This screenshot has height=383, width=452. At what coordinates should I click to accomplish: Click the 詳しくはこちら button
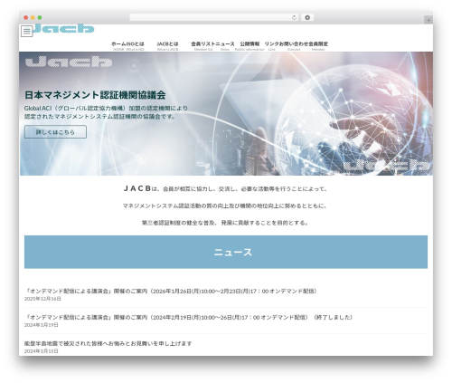[x=55, y=132]
